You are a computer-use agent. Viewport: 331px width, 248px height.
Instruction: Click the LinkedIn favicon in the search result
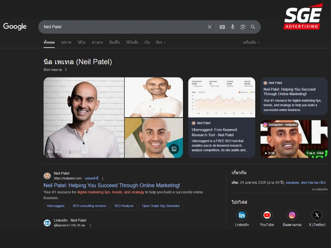pos(47,223)
